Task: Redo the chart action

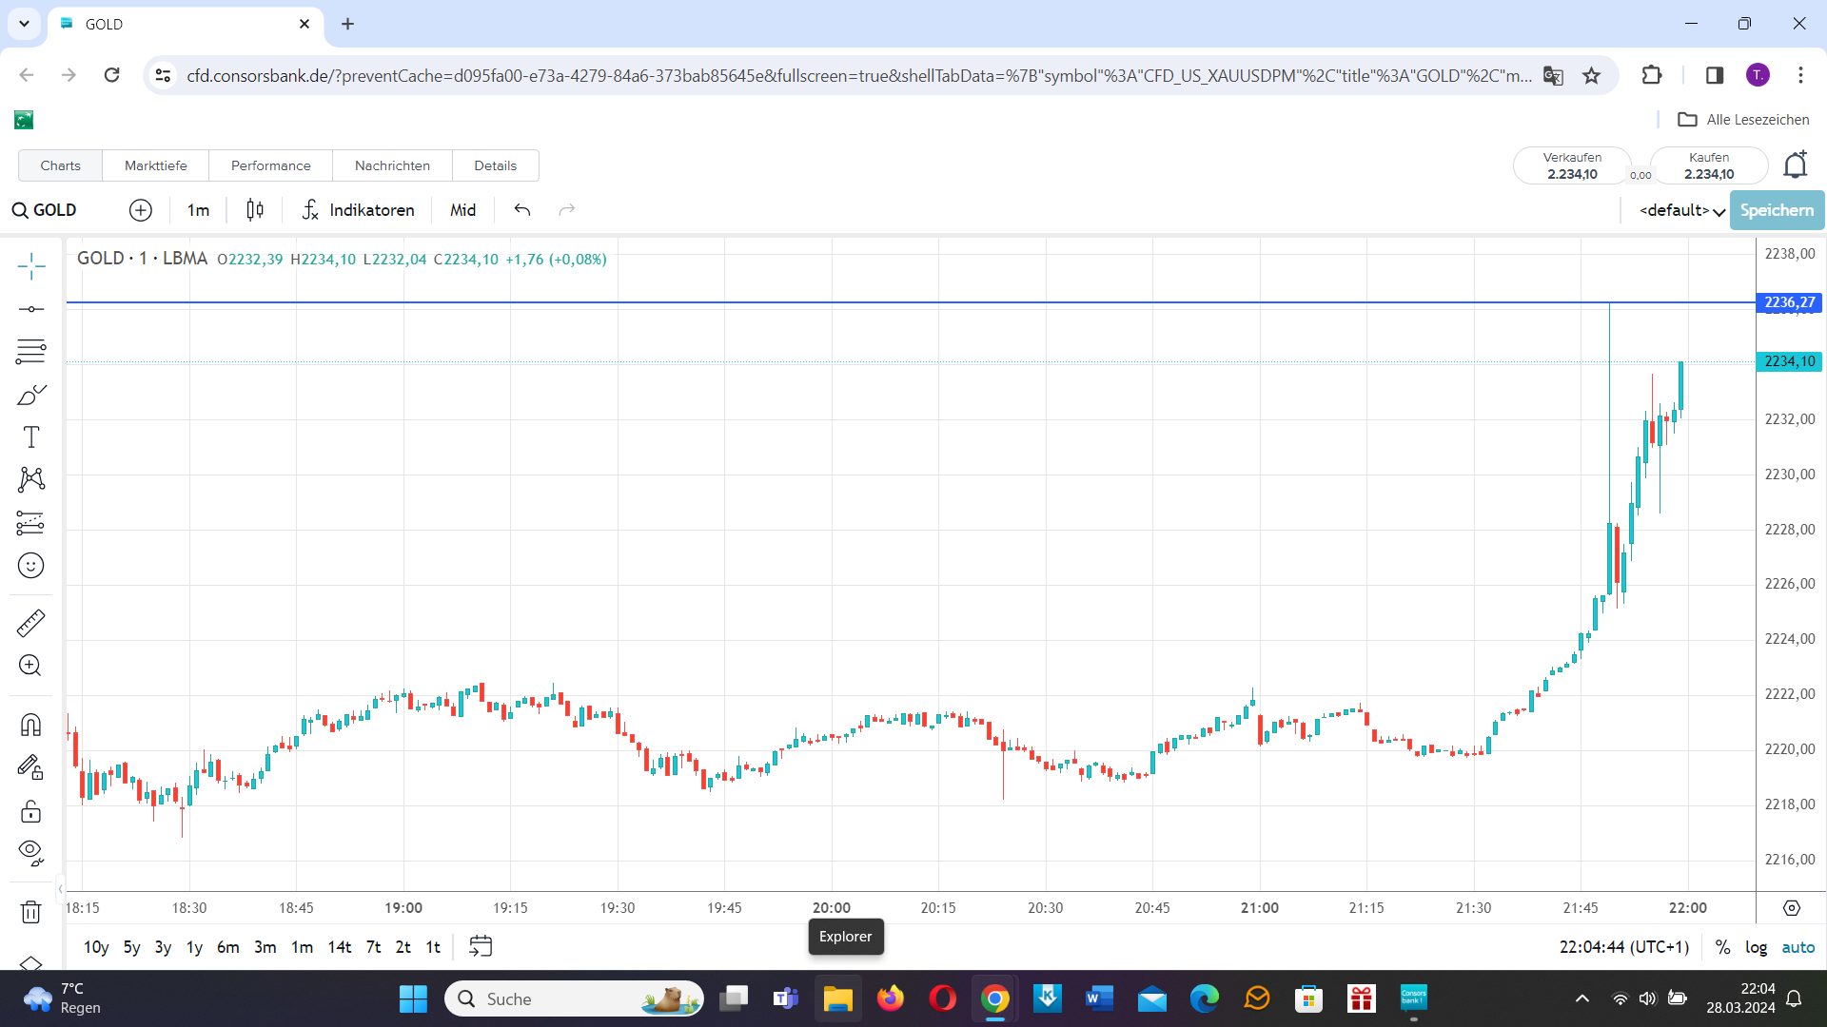Action: (x=567, y=210)
